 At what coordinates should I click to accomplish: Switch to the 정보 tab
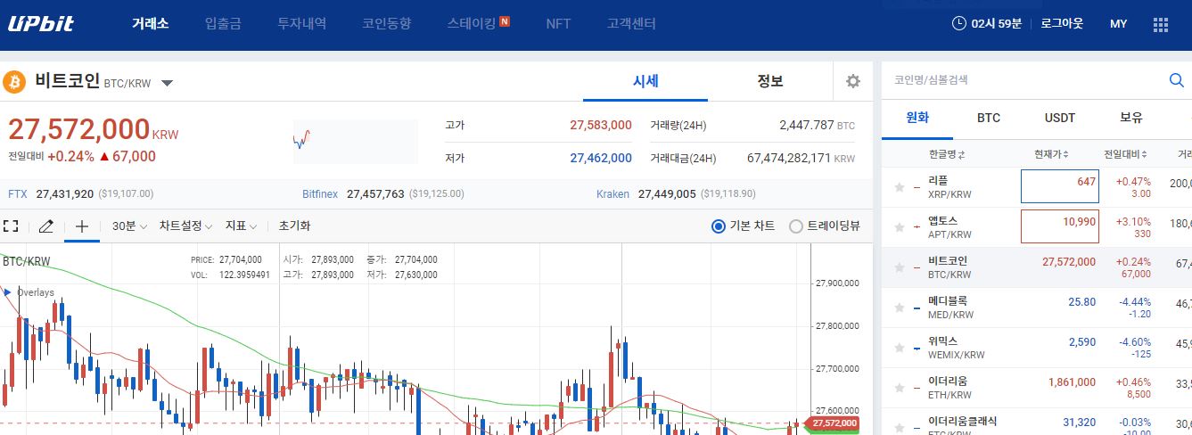tap(769, 81)
